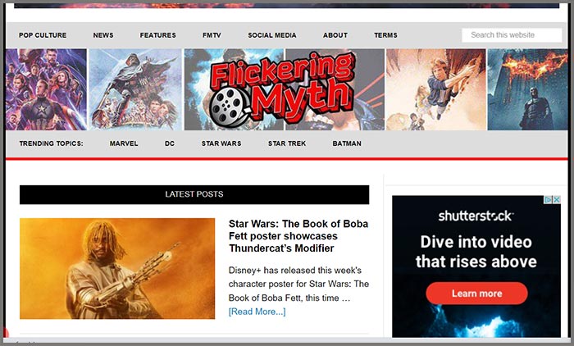This screenshot has height=346, width=574.
Task: Open the Pop Culture menu item
Action: tap(43, 35)
